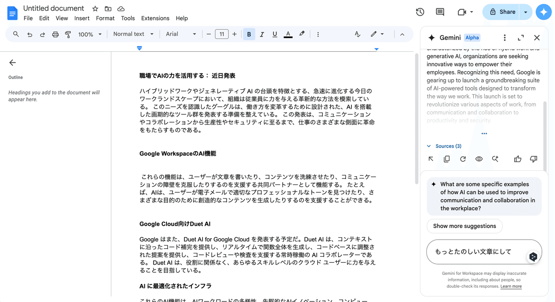
Task: Start a meeting with camera icon
Action: 462,12
